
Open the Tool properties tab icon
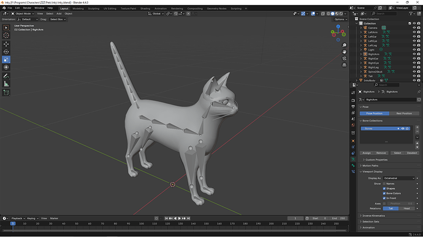coord(353,92)
